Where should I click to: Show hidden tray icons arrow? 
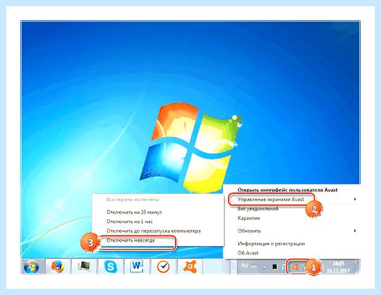pos(265,267)
